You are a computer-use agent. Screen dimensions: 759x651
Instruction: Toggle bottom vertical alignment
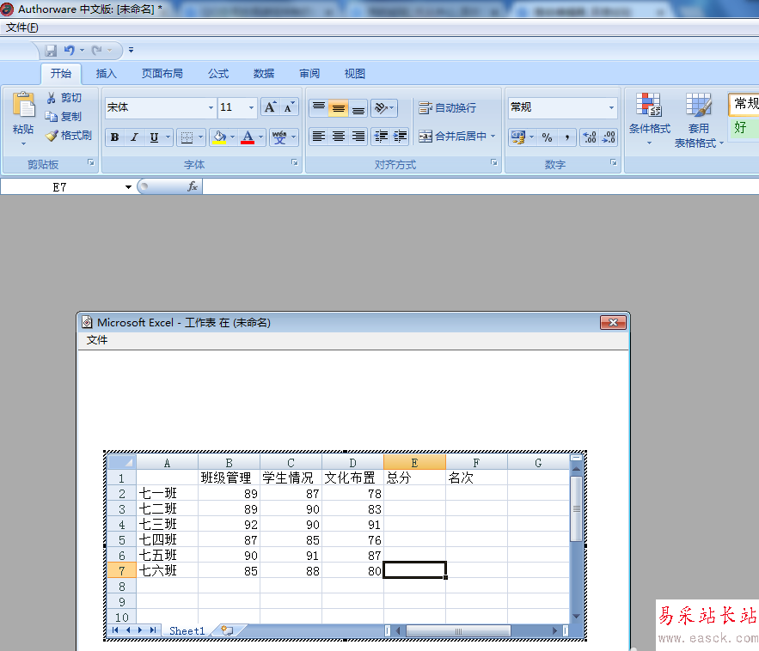358,108
